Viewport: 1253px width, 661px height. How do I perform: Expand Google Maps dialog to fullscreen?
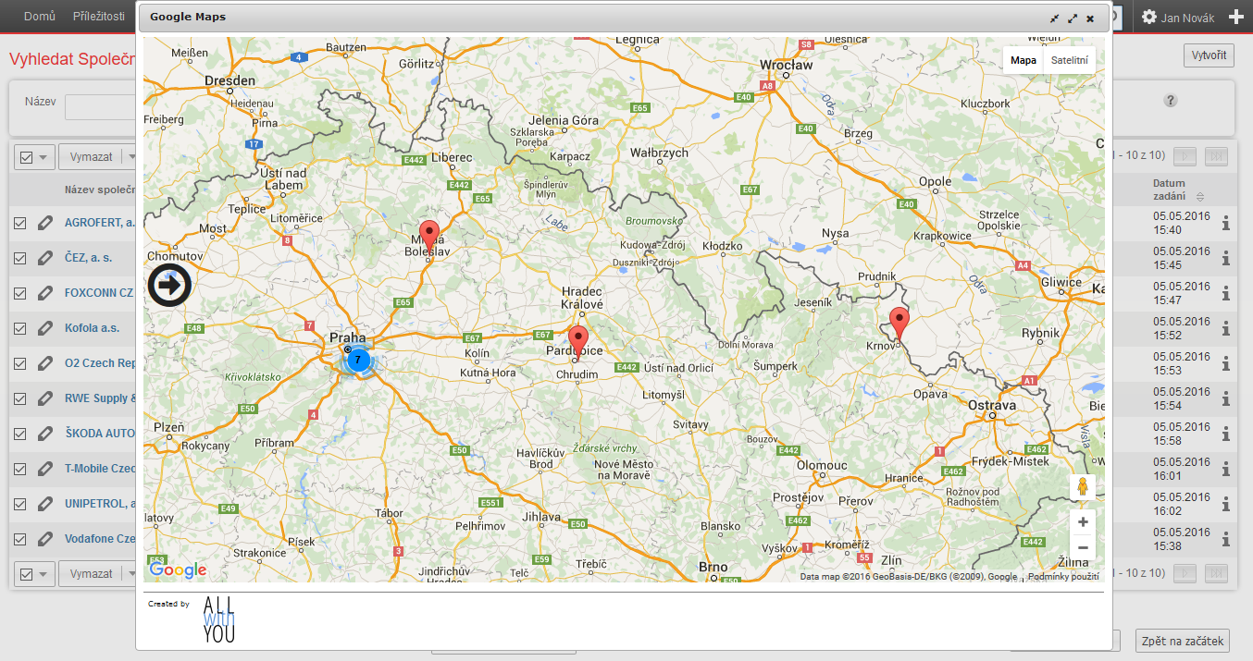click(1073, 18)
